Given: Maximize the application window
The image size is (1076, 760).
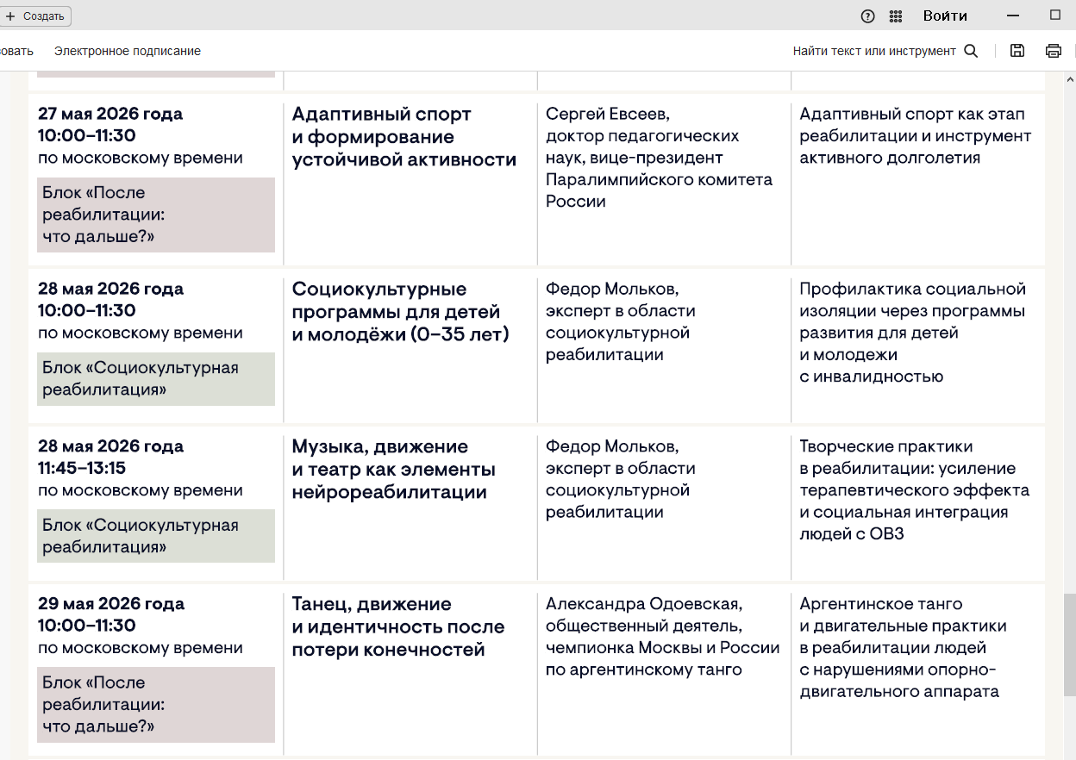Looking at the screenshot, I should click(x=1055, y=16).
